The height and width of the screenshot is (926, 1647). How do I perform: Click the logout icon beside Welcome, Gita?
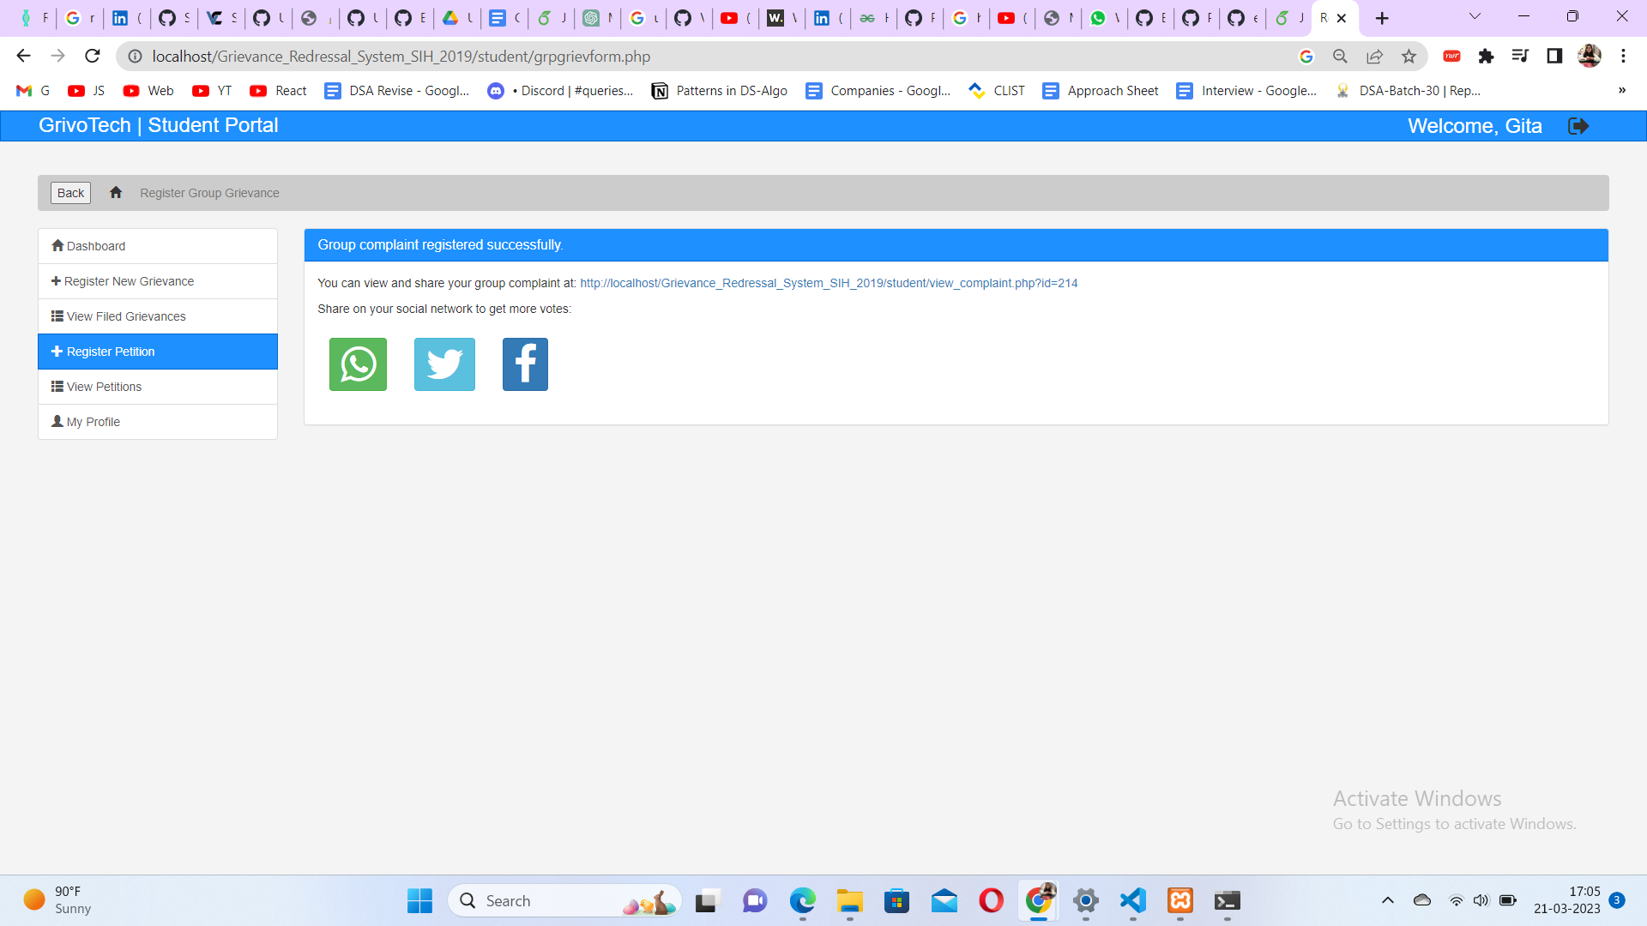1578,126
